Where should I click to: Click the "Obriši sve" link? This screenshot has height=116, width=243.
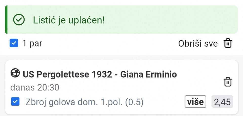pyautogui.click(x=198, y=44)
